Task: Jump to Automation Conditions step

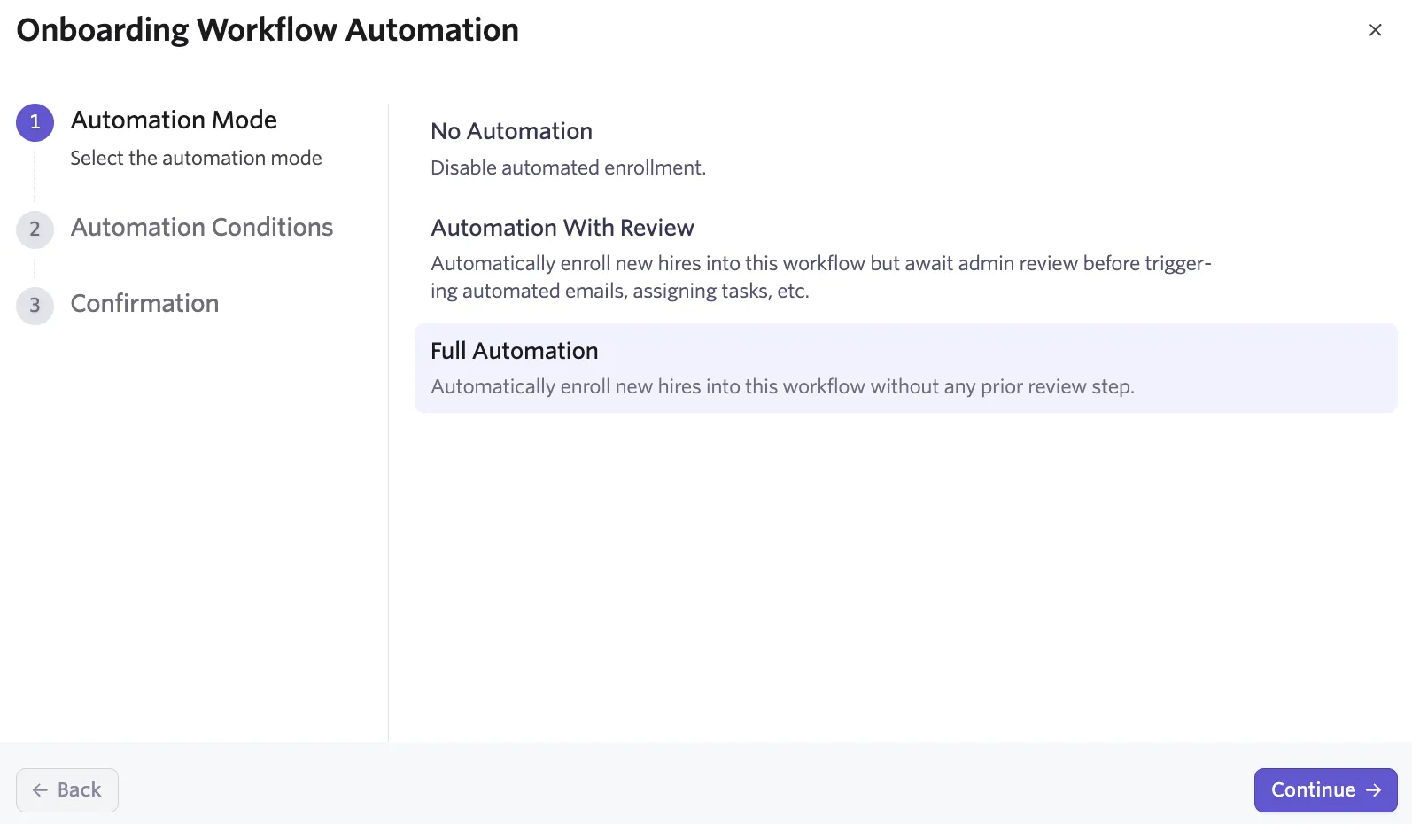Action: 202,227
